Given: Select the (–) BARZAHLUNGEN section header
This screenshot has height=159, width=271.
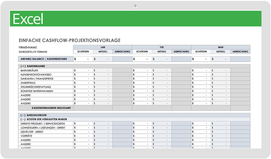Looking at the screenshot, I should coord(134,115).
